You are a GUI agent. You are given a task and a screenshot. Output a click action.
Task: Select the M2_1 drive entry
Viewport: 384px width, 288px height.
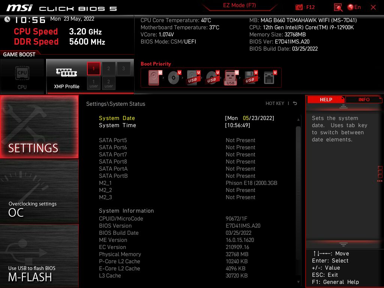click(x=188, y=183)
